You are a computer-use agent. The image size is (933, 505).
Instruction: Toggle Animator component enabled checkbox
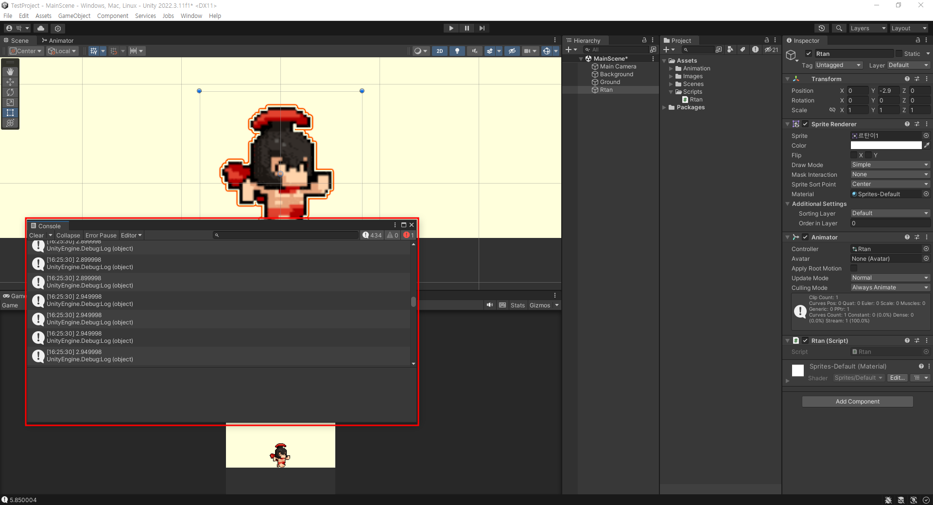pos(805,237)
